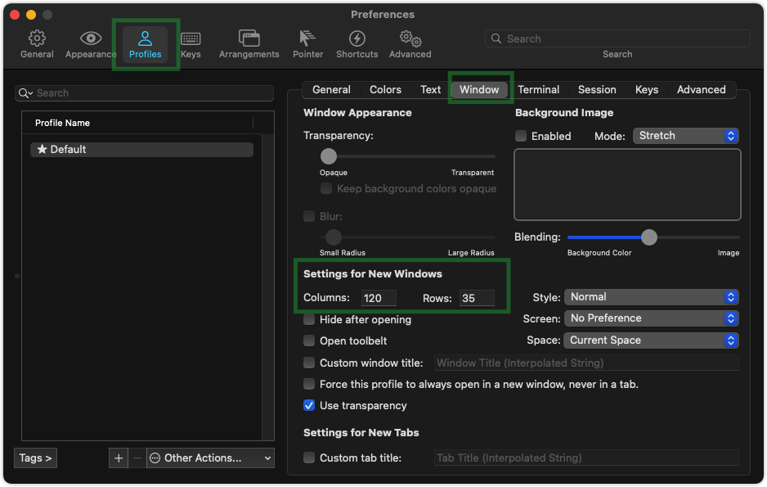This screenshot has width=767, height=487.
Task: Click the Blur radius slider knob
Action: click(x=334, y=237)
